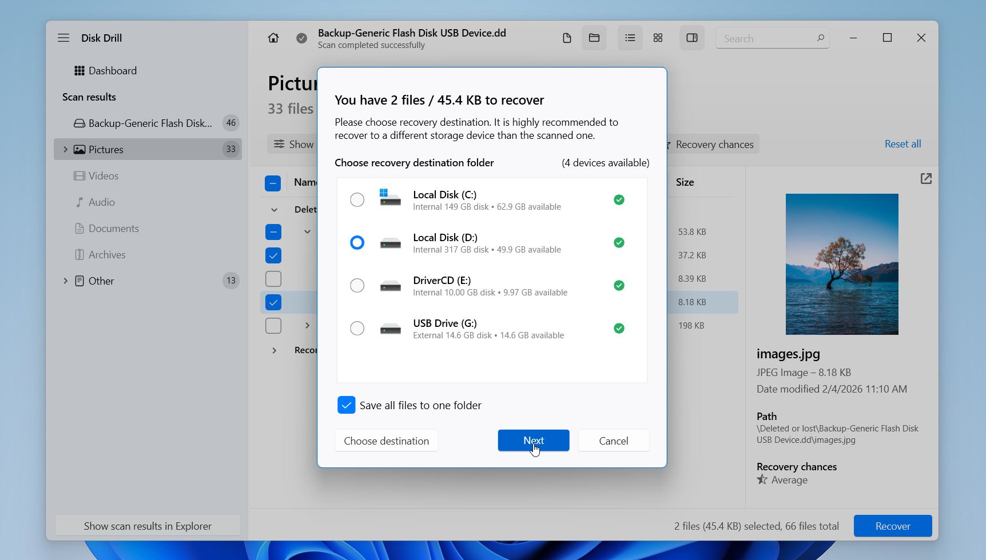Toggle the 53.8 KB row partial checkbox
This screenshot has height=560, width=986.
click(x=273, y=232)
